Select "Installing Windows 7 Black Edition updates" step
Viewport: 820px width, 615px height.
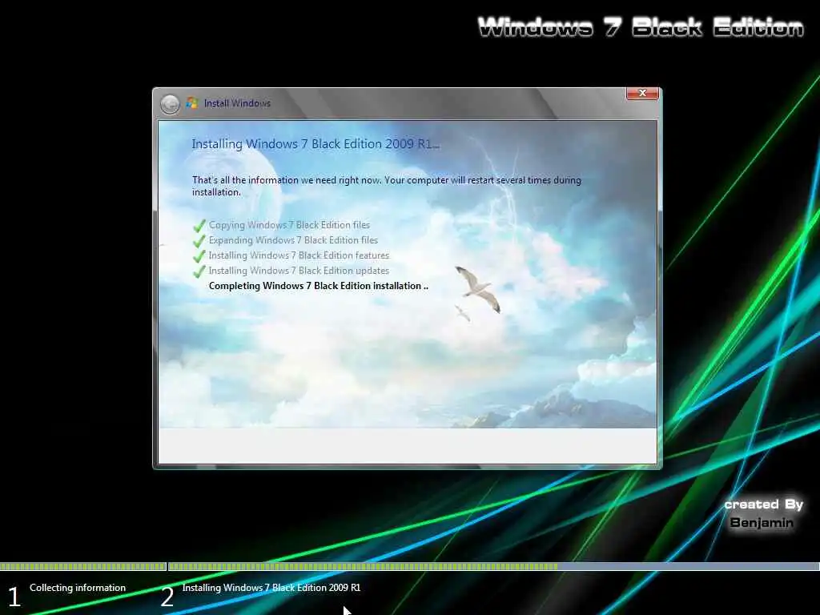pos(299,271)
